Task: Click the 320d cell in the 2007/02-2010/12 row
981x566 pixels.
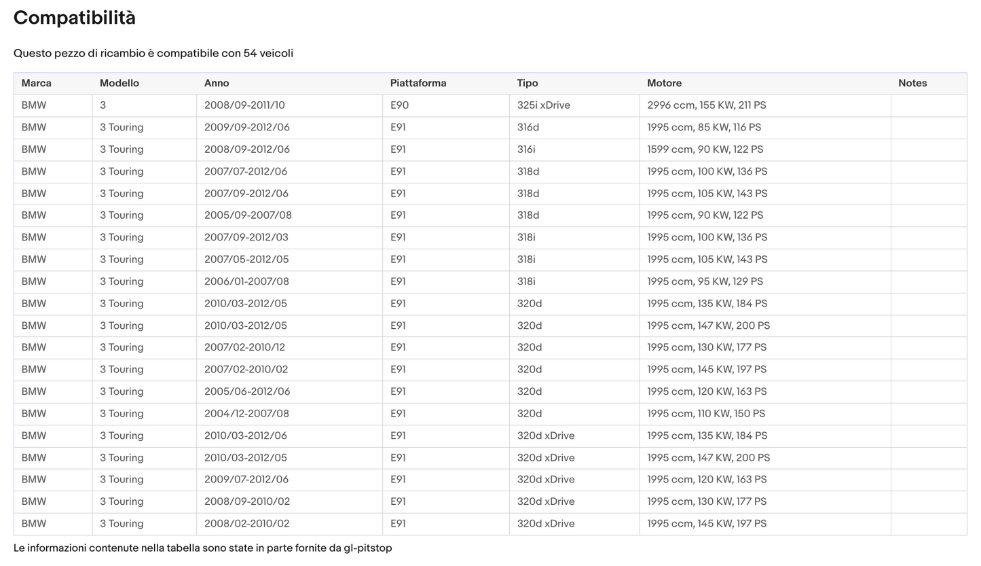Action: [x=574, y=348]
